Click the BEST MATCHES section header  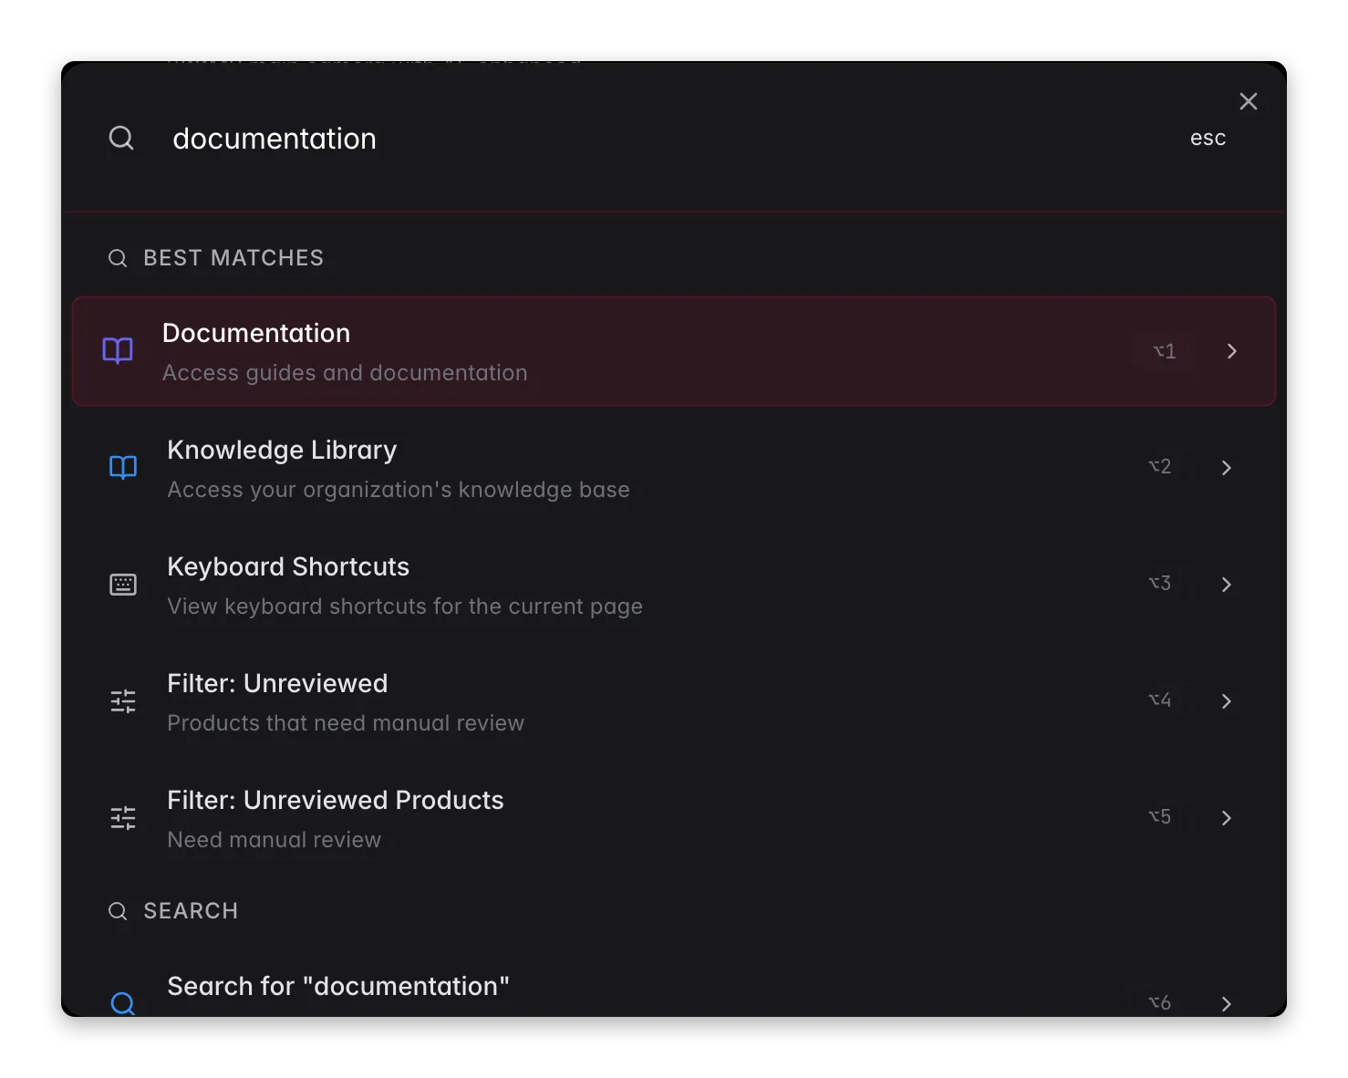233,258
